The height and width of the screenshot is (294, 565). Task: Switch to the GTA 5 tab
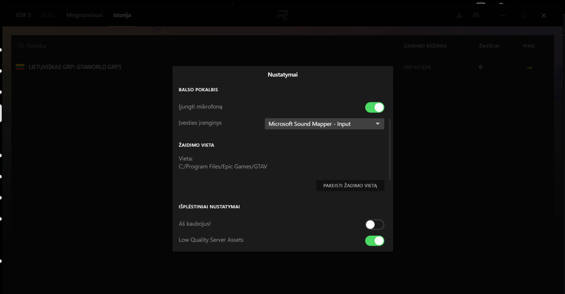click(x=23, y=15)
